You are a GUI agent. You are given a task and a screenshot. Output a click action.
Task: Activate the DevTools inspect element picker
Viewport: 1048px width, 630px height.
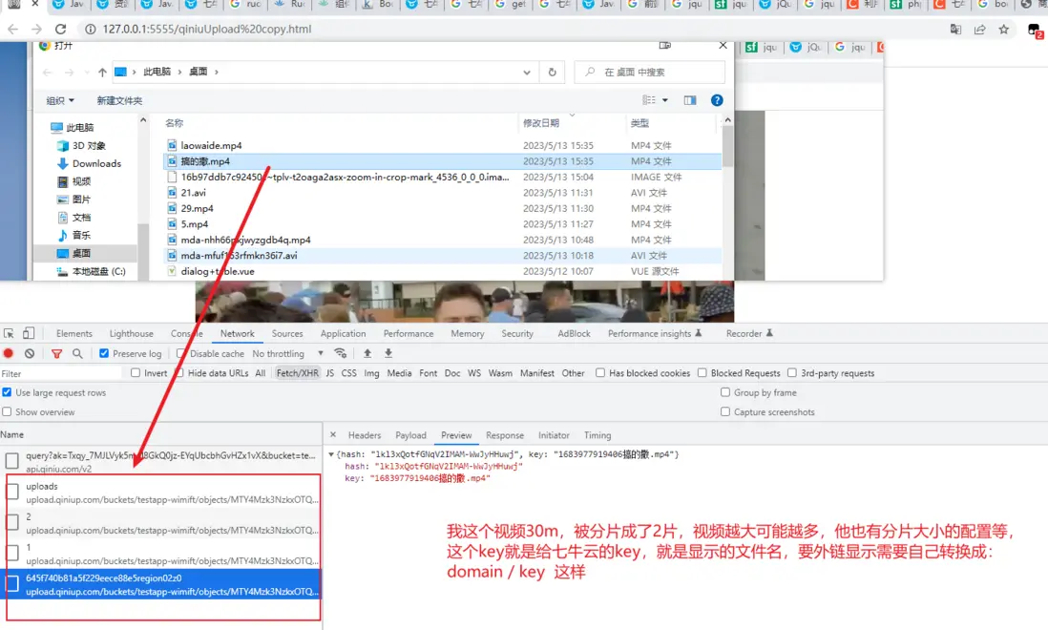[9, 333]
